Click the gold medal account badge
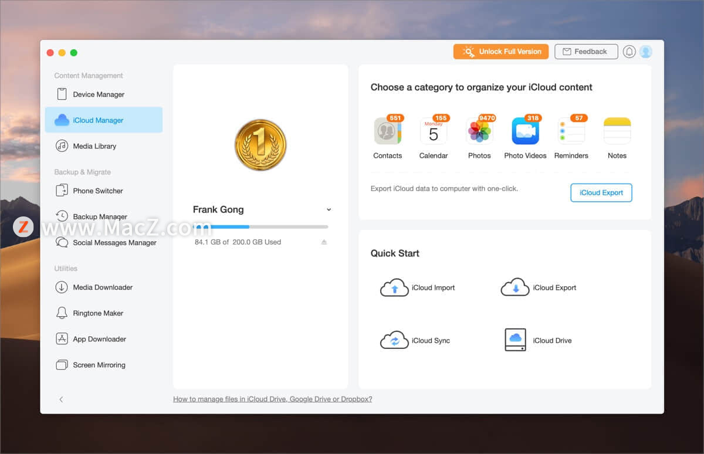This screenshot has width=704, height=454. point(260,145)
